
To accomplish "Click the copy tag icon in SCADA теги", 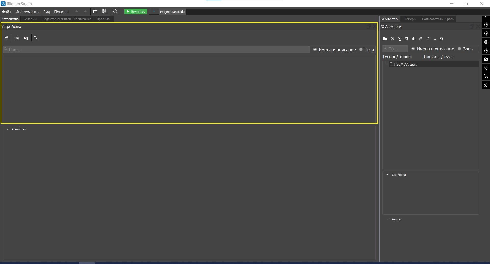I will [x=399, y=39].
